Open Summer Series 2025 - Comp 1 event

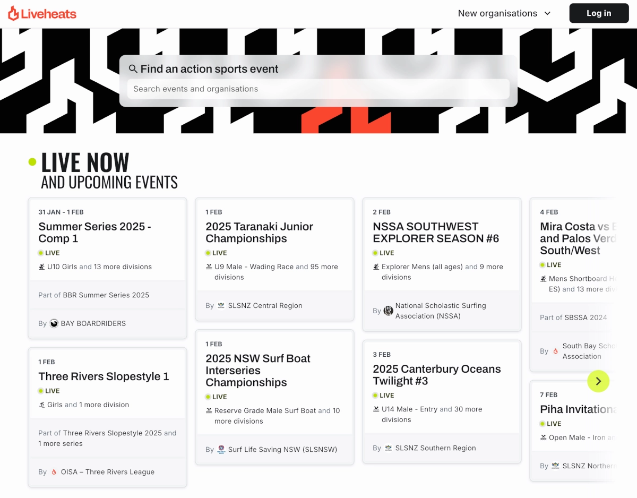coord(94,233)
